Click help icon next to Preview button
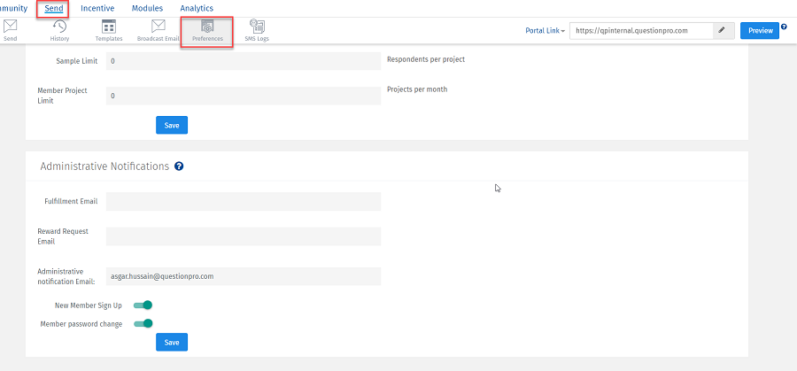The height and width of the screenshot is (371, 797). (x=784, y=27)
